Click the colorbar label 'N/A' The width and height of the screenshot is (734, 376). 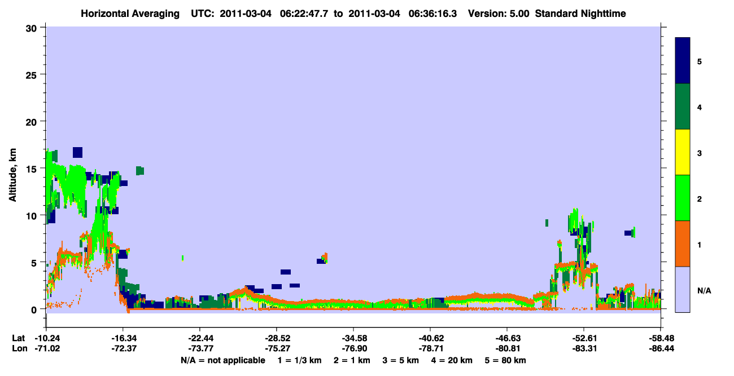click(x=704, y=291)
